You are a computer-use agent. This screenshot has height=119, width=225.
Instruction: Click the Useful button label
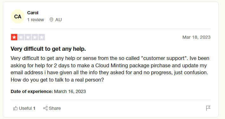pos(25,108)
